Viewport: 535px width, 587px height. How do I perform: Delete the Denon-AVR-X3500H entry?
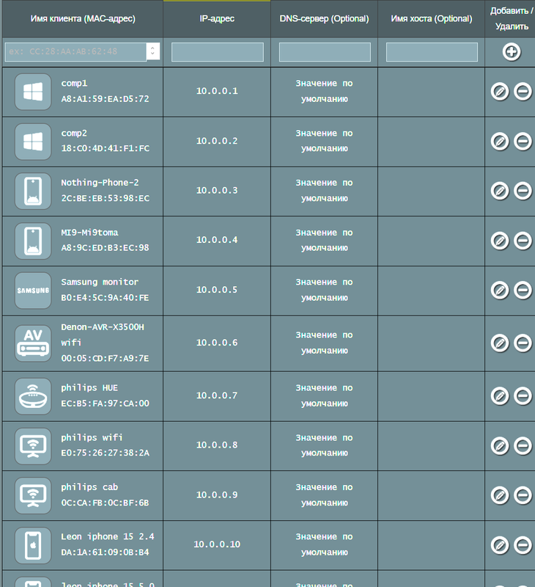tap(523, 343)
